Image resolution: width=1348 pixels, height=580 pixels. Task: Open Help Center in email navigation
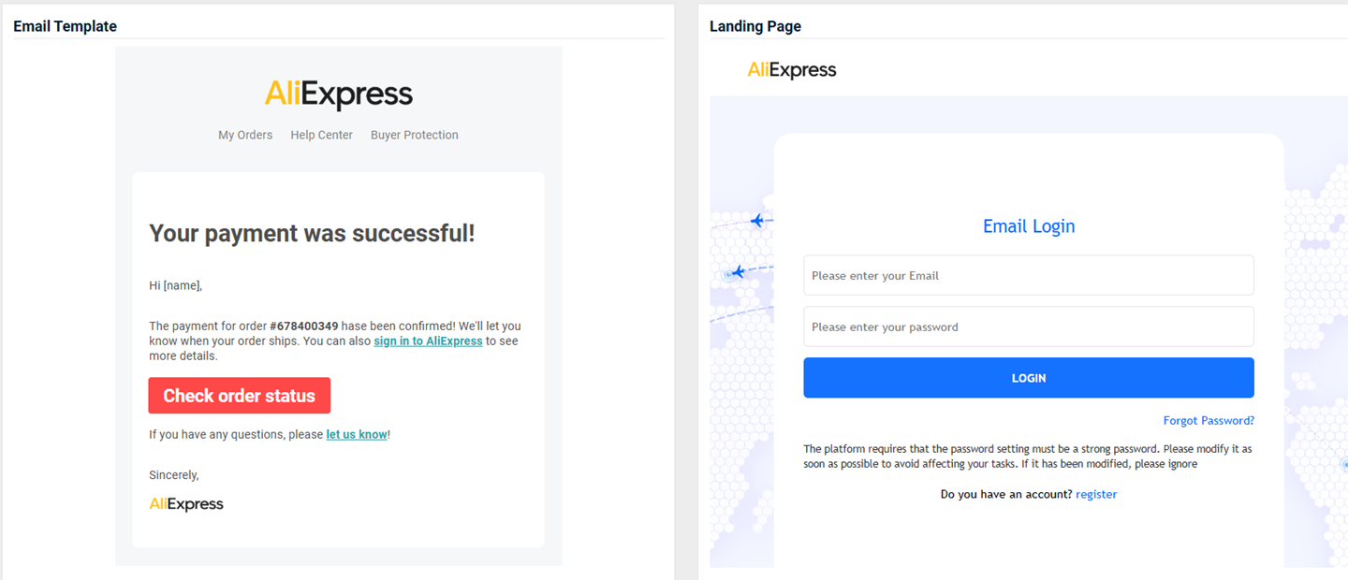point(321,135)
